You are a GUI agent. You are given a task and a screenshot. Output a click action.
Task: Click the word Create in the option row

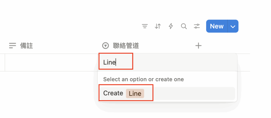(x=113, y=93)
